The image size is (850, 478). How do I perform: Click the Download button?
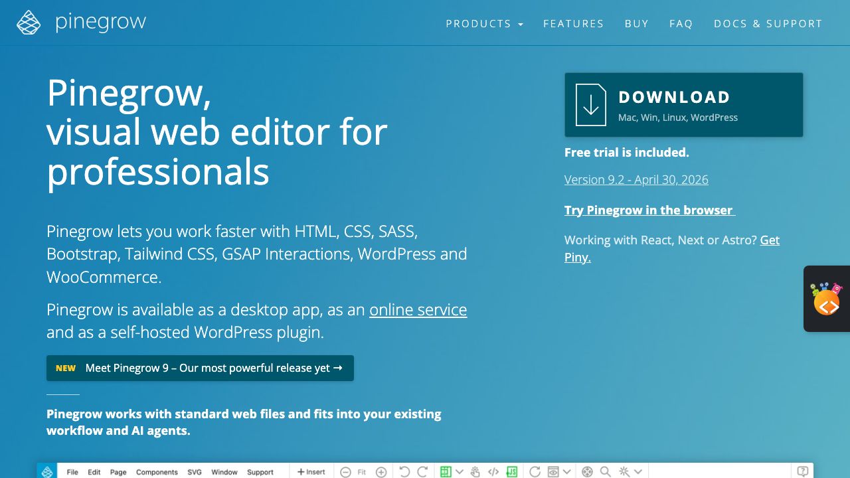[x=684, y=105]
